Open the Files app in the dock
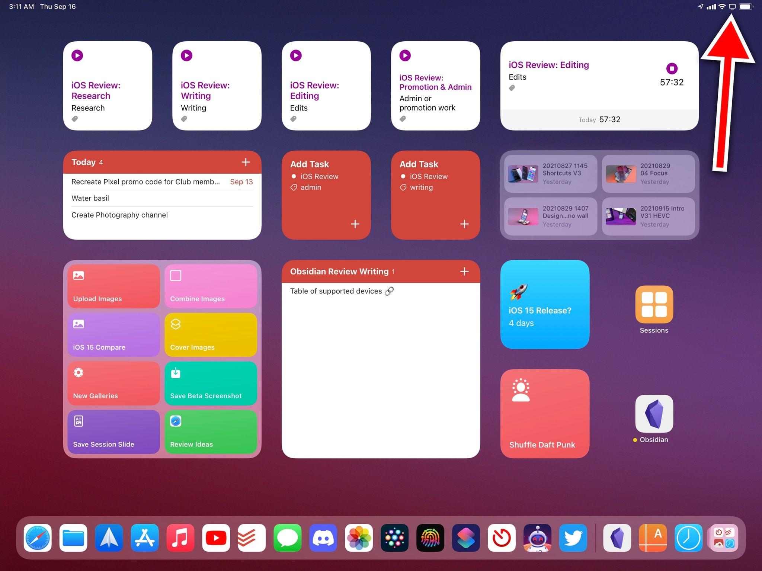The image size is (762, 571). pos(73,538)
